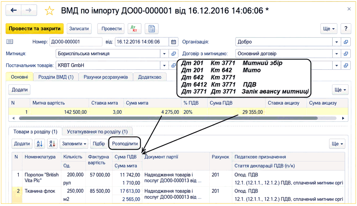The image size is (357, 206).
Task: Open the document report icon
Action: pyautogui.click(x=152, y=29)
